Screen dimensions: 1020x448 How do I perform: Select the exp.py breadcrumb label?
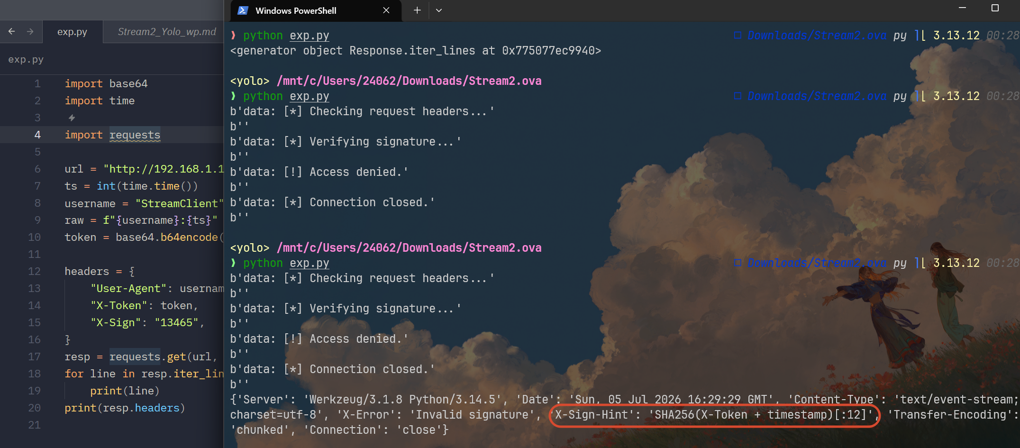pos(26,59)
